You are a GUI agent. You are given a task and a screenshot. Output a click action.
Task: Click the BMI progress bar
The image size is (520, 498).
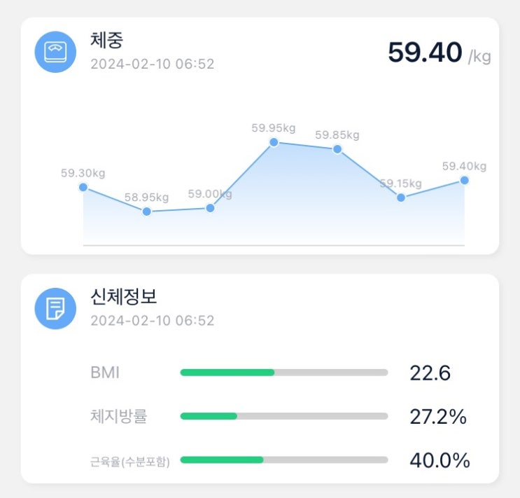click(x=283, y=373)
